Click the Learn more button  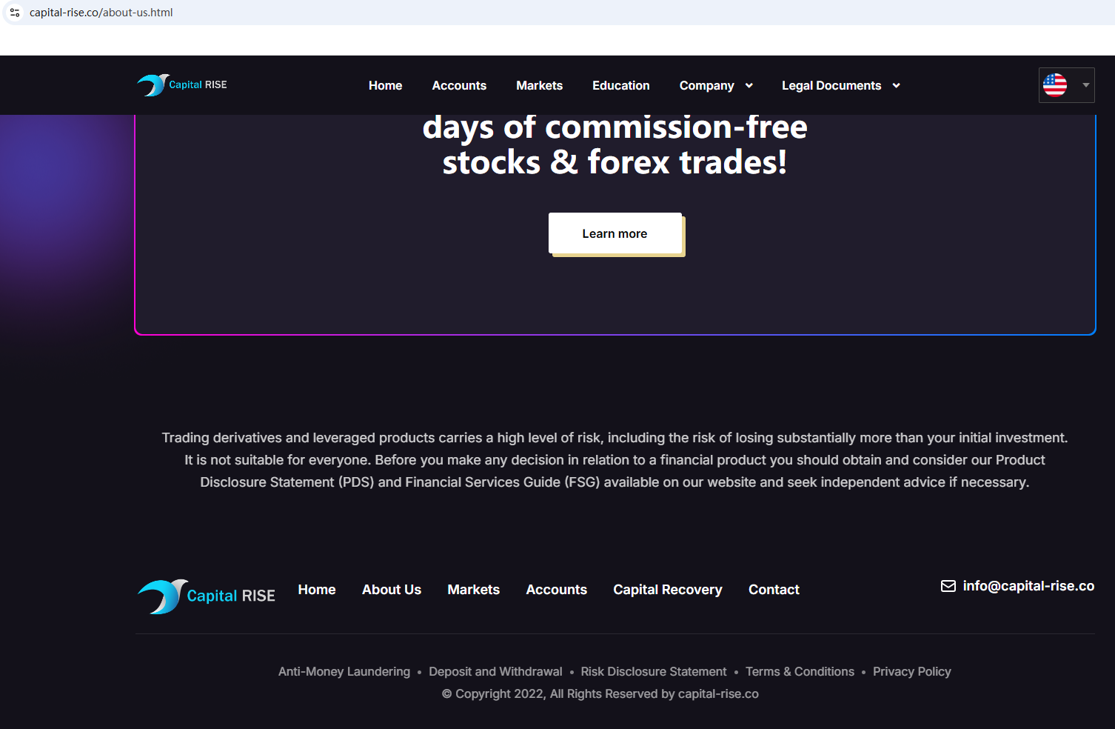coord(615,233)
